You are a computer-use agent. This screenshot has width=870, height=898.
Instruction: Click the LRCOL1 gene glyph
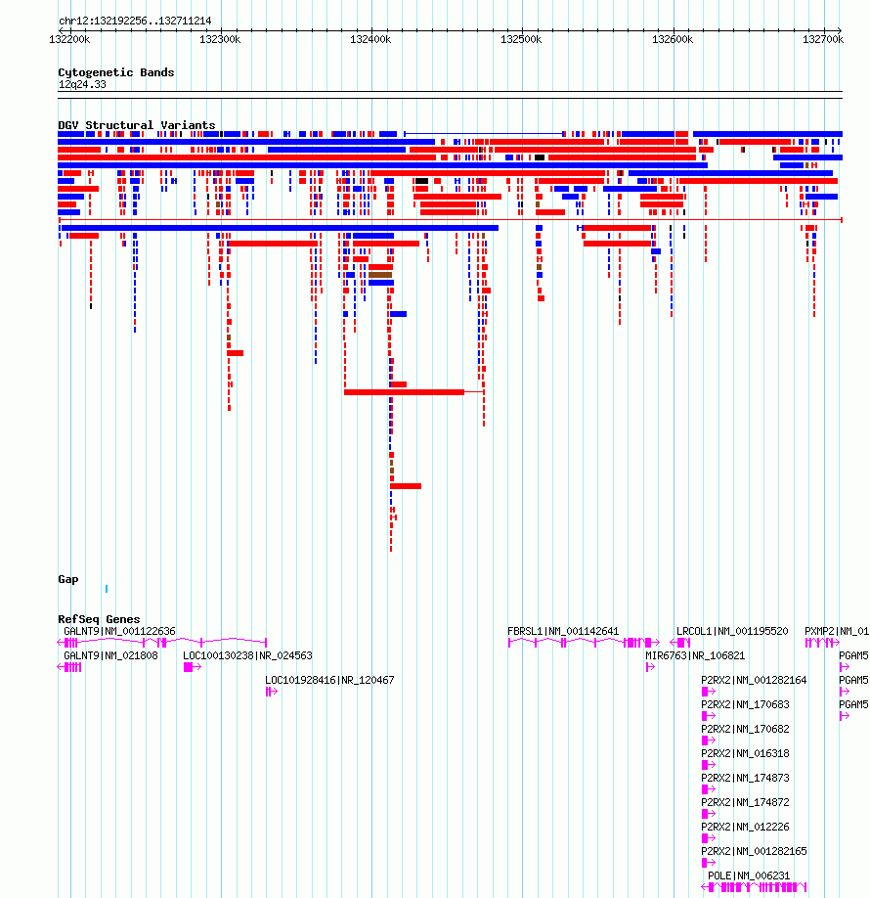(680, 643)
